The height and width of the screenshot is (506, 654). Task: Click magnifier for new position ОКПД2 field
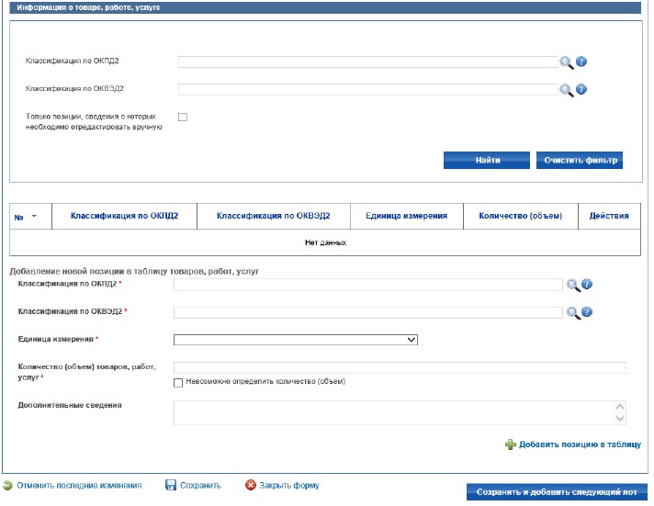[x=572, y=286]
